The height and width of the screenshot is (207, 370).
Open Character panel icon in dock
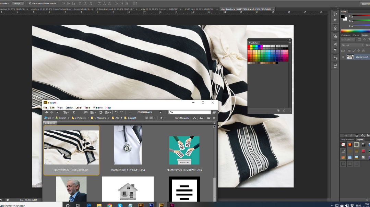[x=335, y=44]
